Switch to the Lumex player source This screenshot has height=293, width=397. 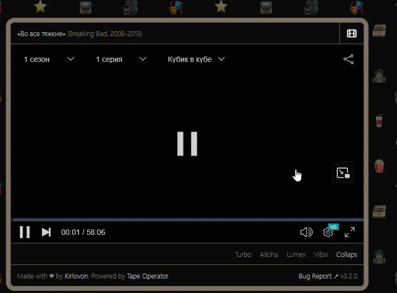[x=296, y=254]
